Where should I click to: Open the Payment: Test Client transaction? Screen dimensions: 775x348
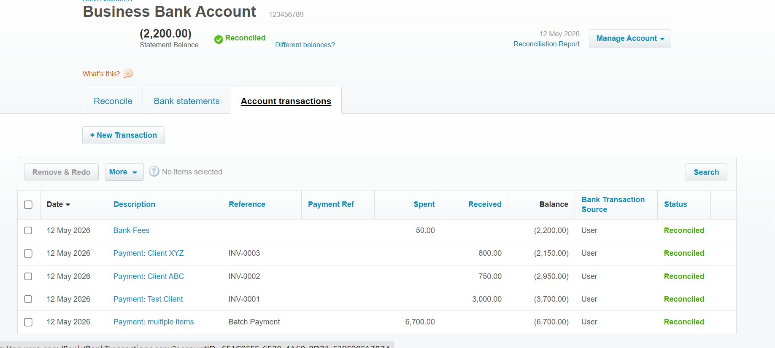coord(148,299)
